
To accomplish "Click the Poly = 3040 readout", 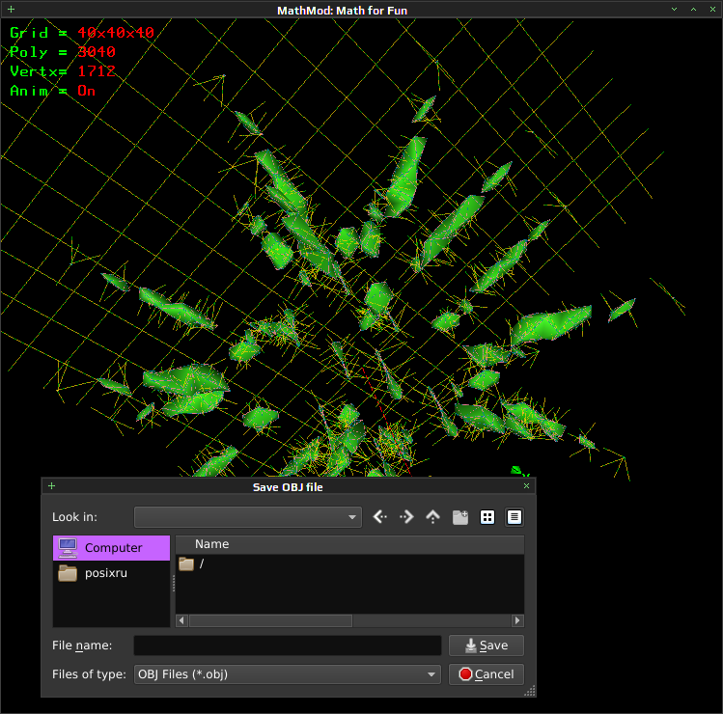I will (62, 52).
